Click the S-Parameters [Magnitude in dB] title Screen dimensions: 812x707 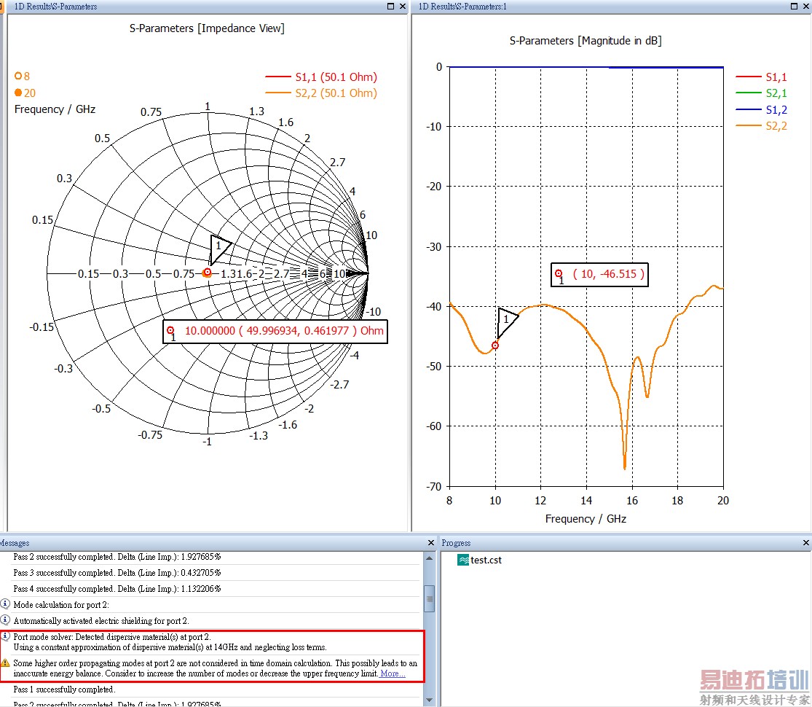pyautogui.click(x=586, y=40)
